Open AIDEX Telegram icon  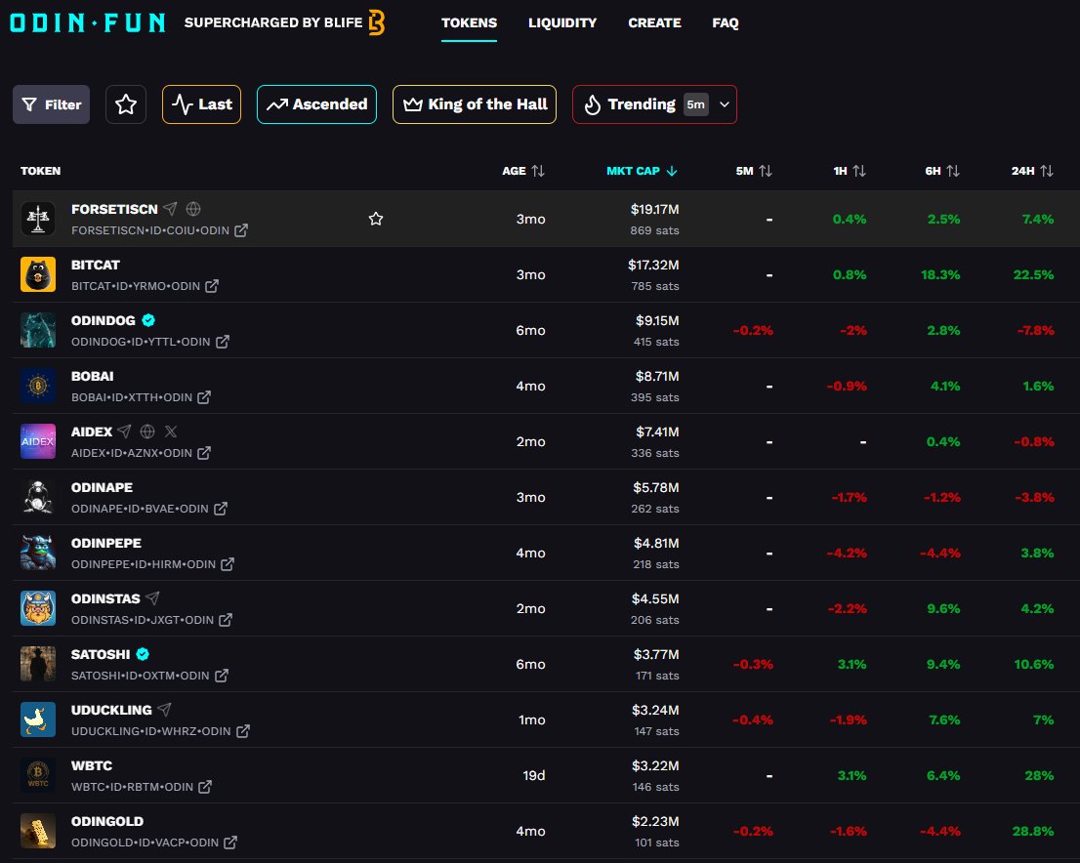point(124,431)
